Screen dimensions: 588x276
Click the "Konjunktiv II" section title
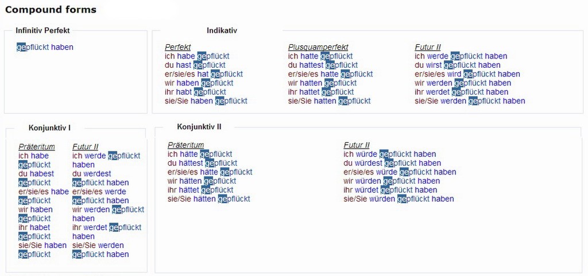pyautogui.click(x=199, y=126)
